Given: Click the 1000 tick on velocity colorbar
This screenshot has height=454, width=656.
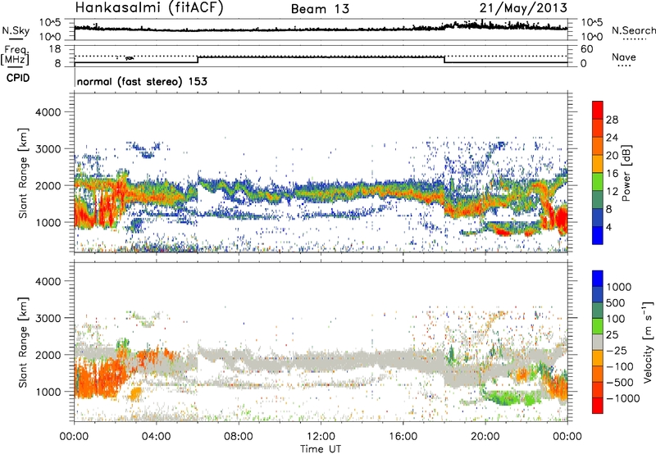Looking at the screenshot, I should 619,287.
